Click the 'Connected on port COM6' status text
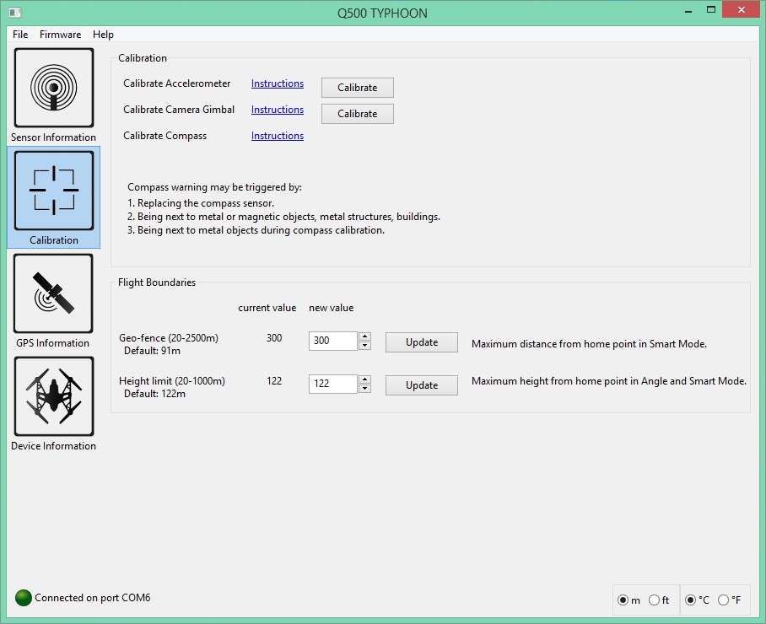This screenshot has width=766, height=624. click(x=92, y=598)
